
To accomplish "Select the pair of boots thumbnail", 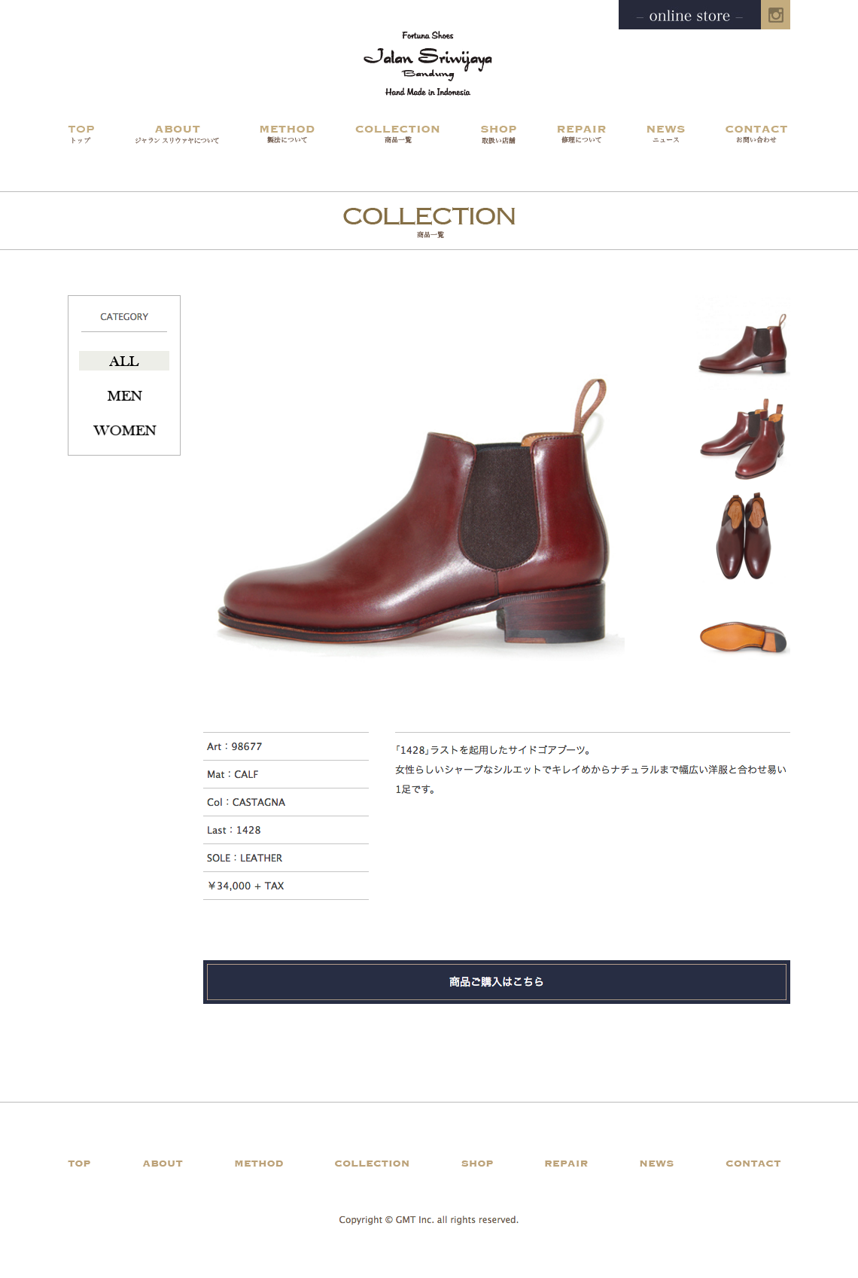I will coord(744,438).
